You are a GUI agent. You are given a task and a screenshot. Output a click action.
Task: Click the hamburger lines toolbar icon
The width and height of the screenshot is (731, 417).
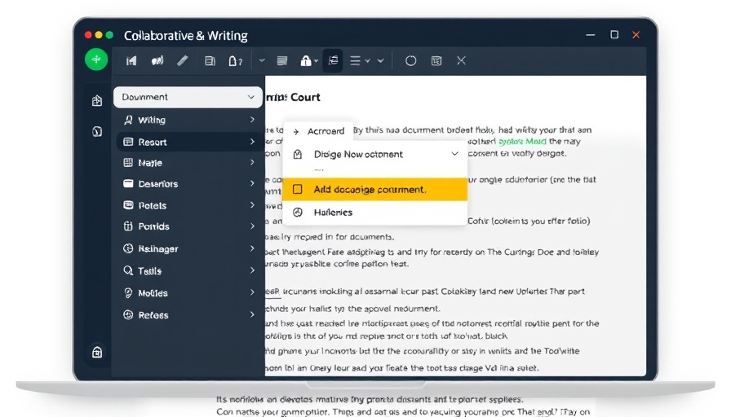(x=355, y=60)
